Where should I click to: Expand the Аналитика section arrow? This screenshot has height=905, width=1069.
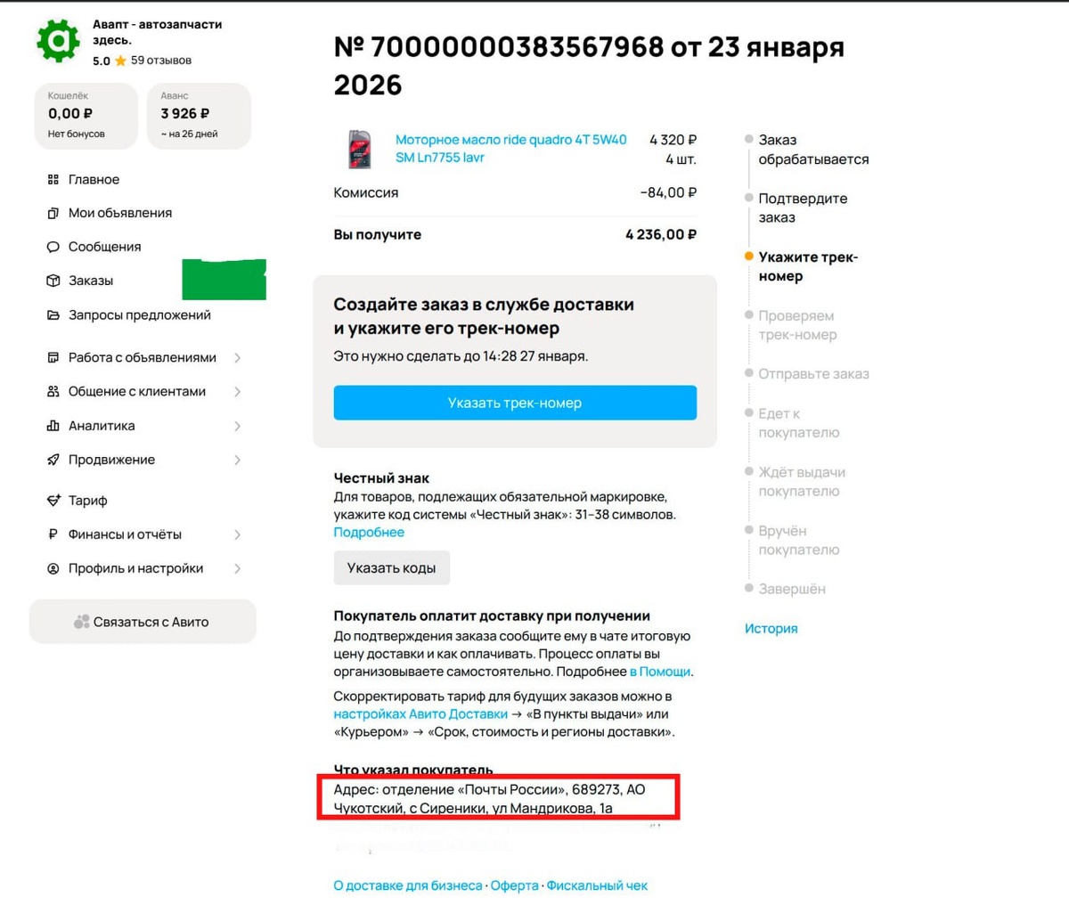(x=237, y=426)
